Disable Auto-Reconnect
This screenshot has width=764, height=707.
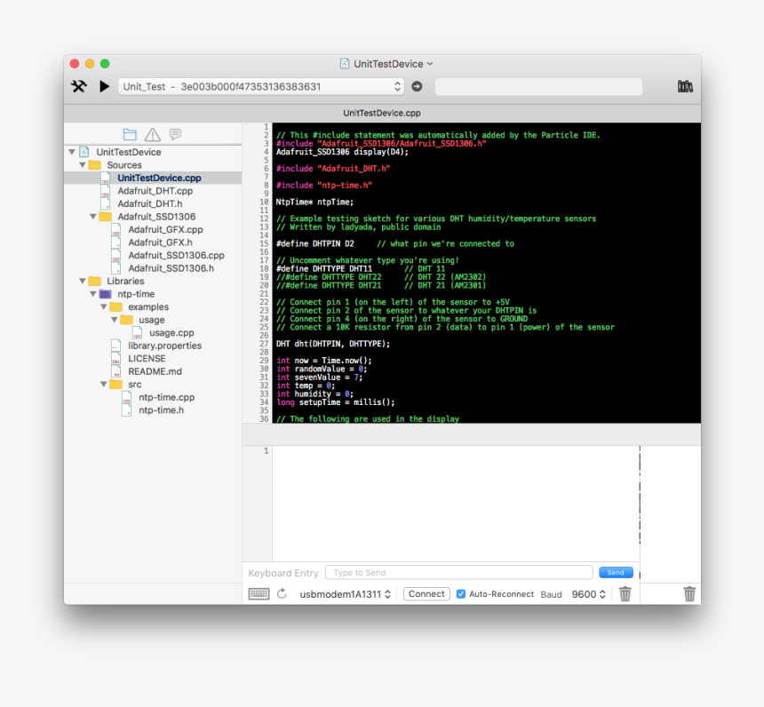(x=459, y=594)
